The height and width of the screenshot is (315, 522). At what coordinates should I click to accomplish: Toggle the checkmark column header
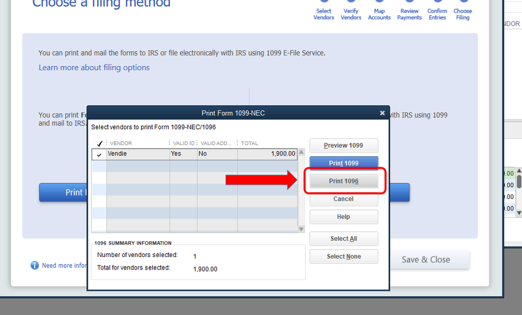tap(99, 144)
